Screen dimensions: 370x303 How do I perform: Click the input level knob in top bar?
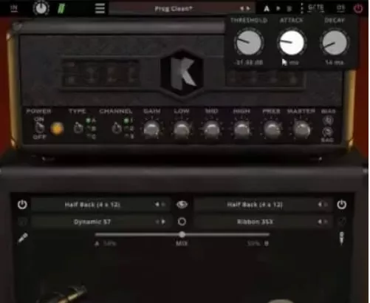[41, 8]
